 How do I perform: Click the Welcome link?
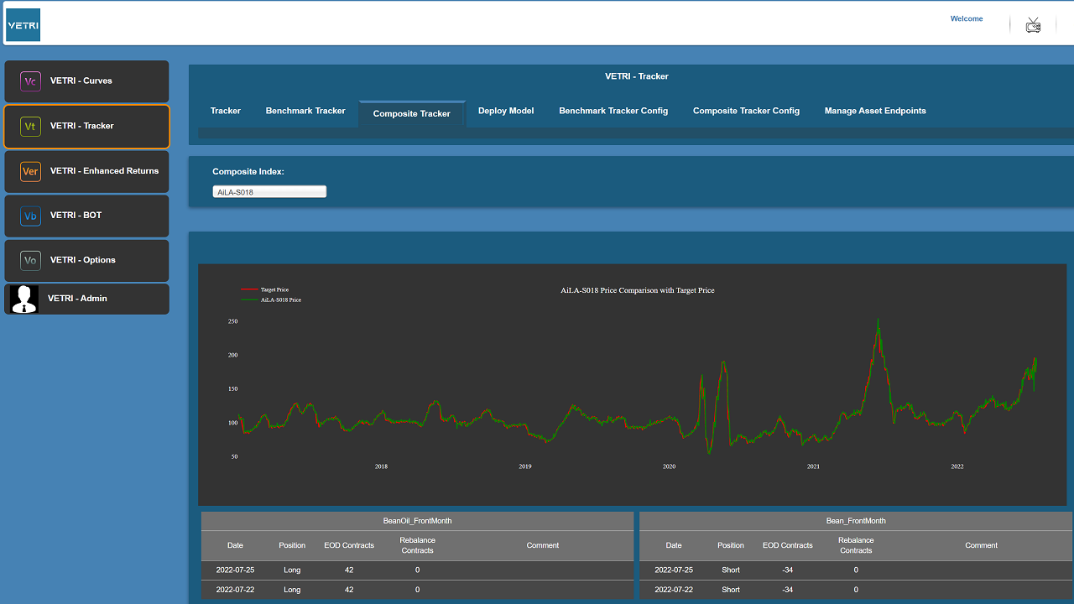point(967,18)
